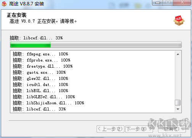
Task: Close the installer window
Action: (x=182, y=3)
